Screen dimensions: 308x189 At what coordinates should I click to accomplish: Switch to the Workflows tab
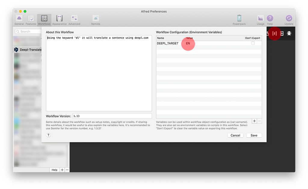(x=44, y=20)
